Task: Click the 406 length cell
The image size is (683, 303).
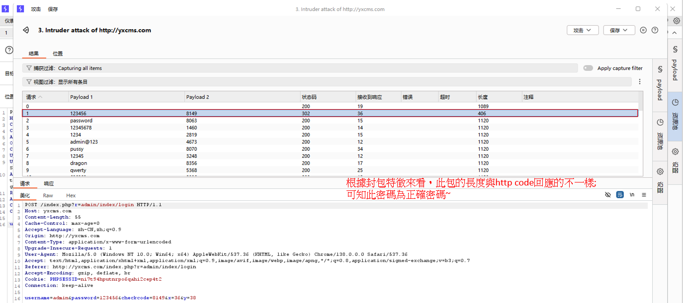Action: click(x=482, y=114)
